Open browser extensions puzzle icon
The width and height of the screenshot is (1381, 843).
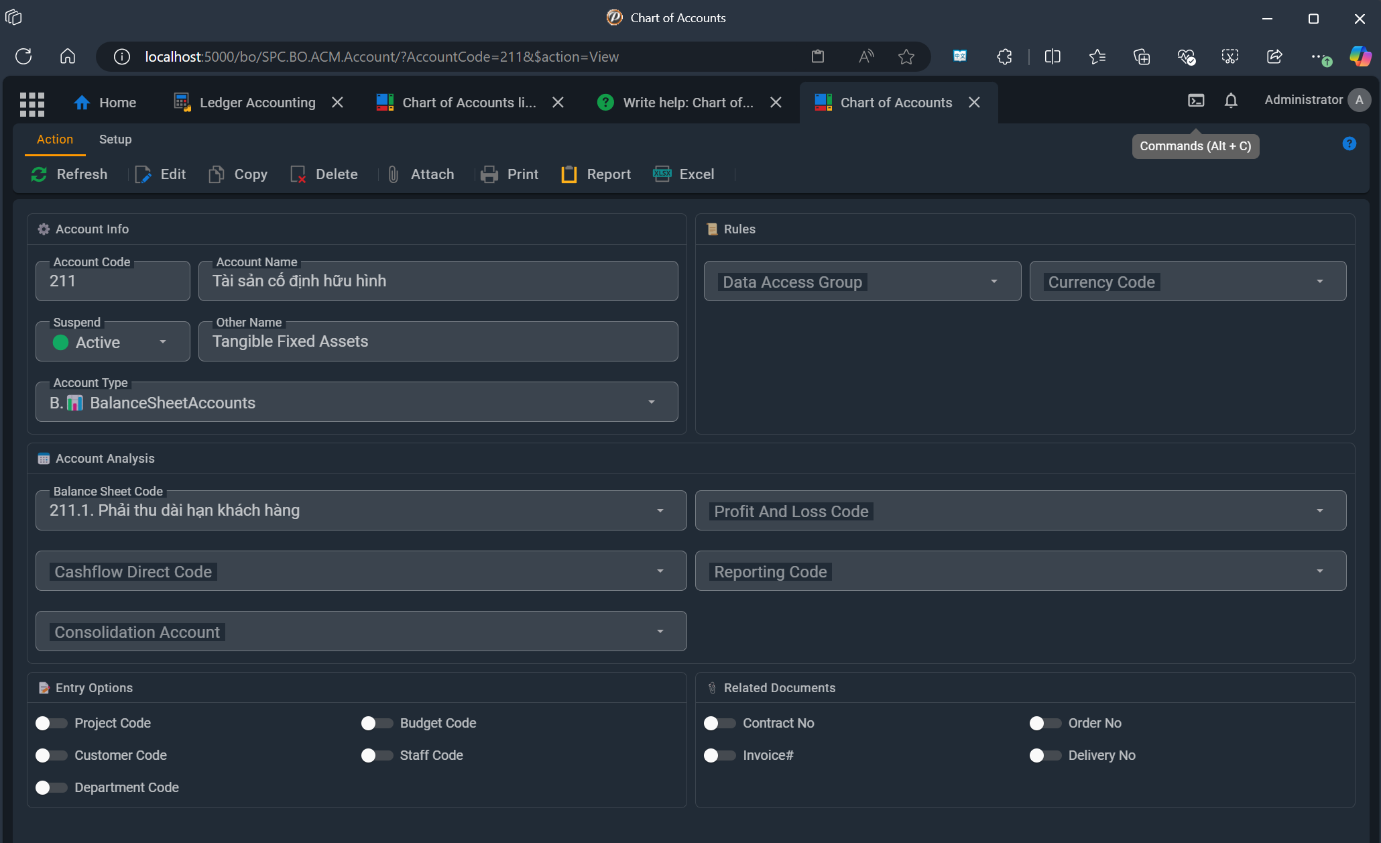[1004, 57]
